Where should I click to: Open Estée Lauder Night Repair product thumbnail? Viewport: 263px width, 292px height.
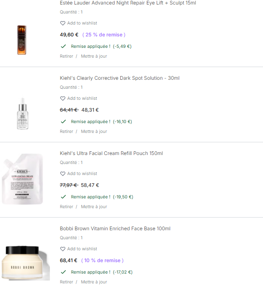click(22, 40)
